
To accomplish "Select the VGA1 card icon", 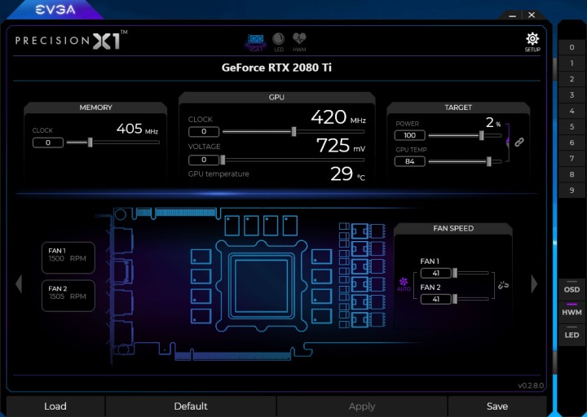I will pyautogui.click(x=256, y=42).
